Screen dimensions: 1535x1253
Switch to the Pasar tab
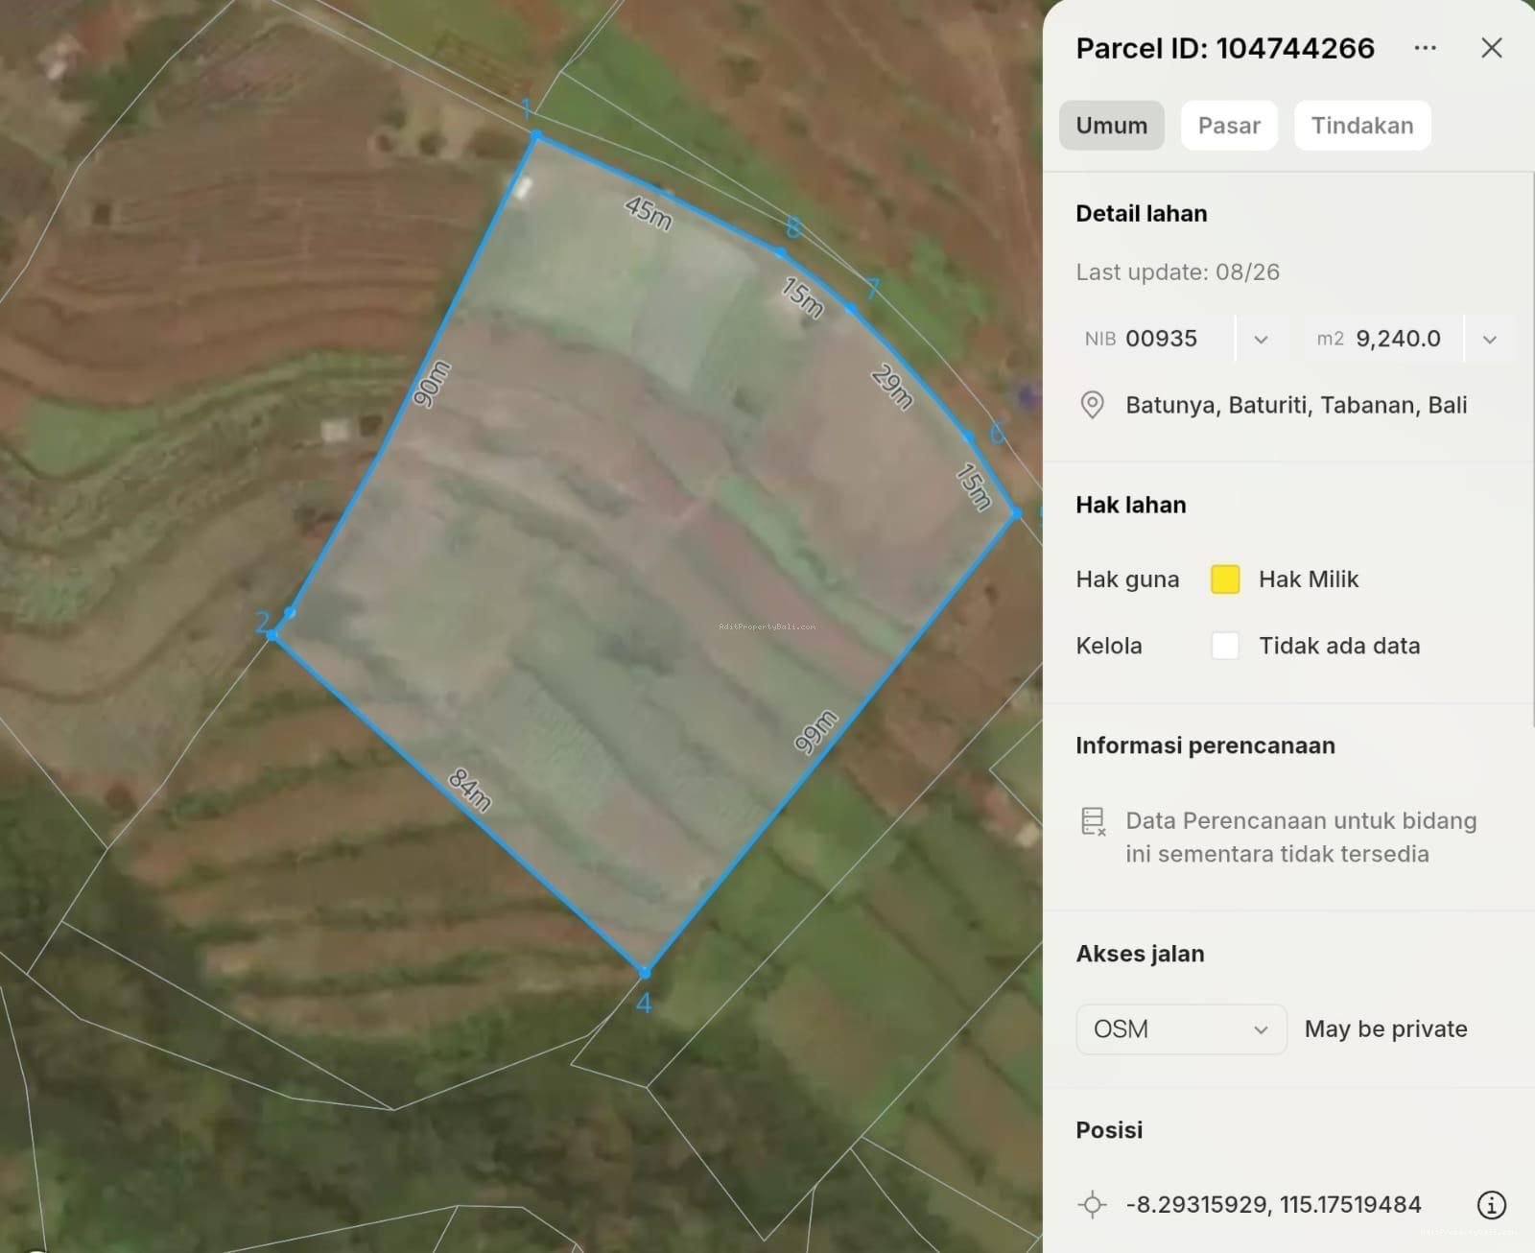[1229, 126]
